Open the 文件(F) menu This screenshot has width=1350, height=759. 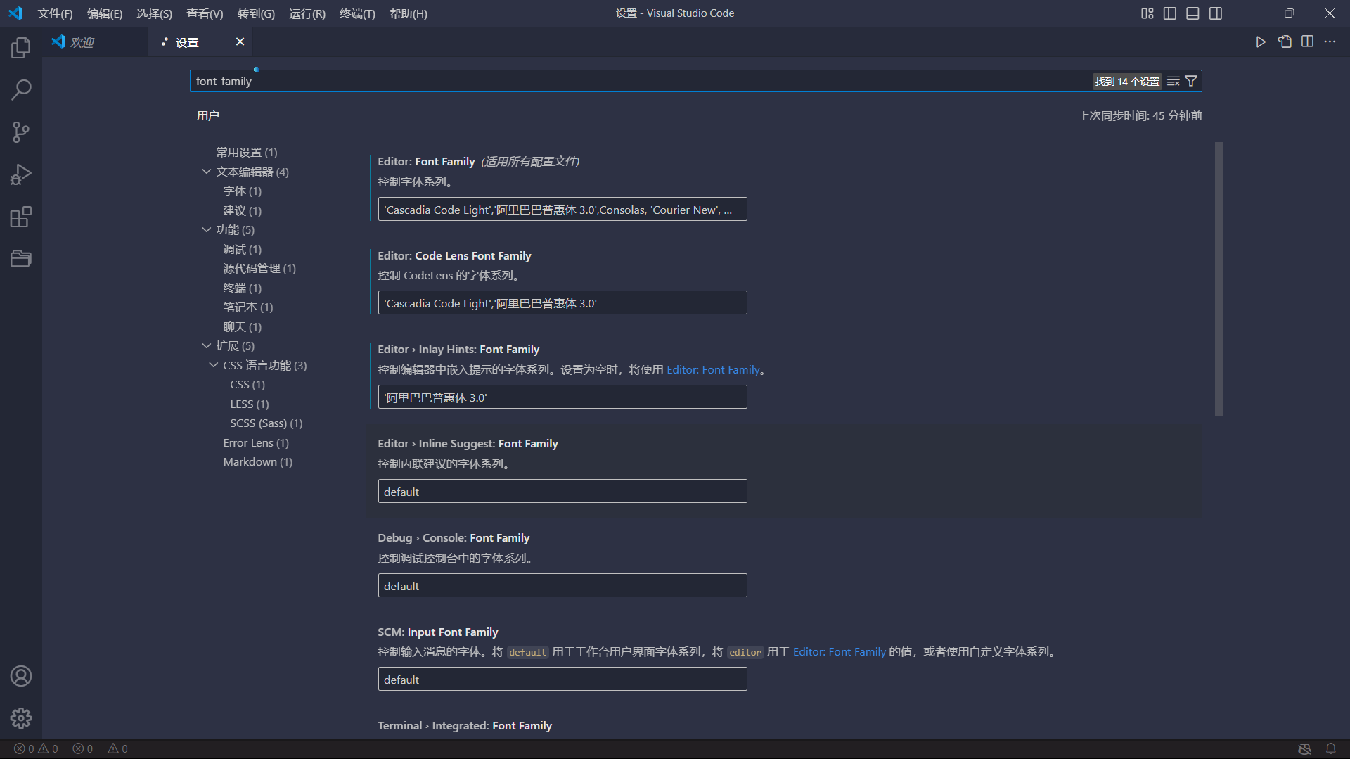pos(55,13)
